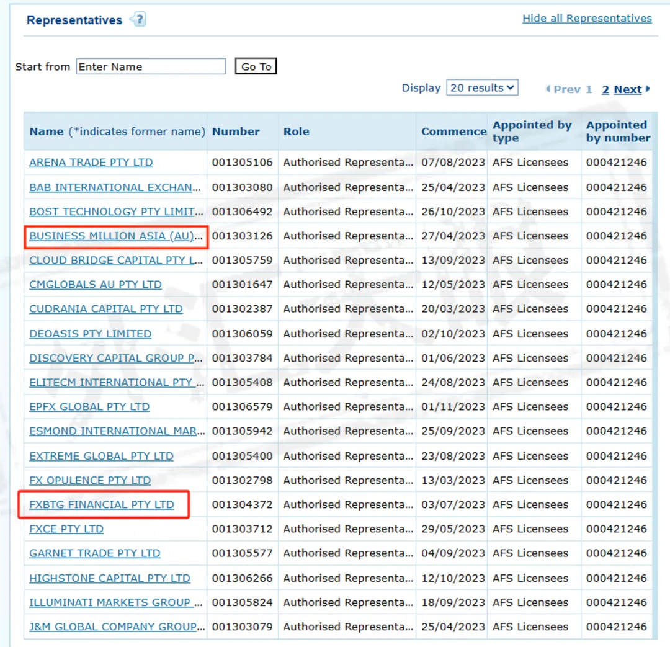Open the Display 20 results dropdown
Screen dimensions: 670x647
click(482, 87)
